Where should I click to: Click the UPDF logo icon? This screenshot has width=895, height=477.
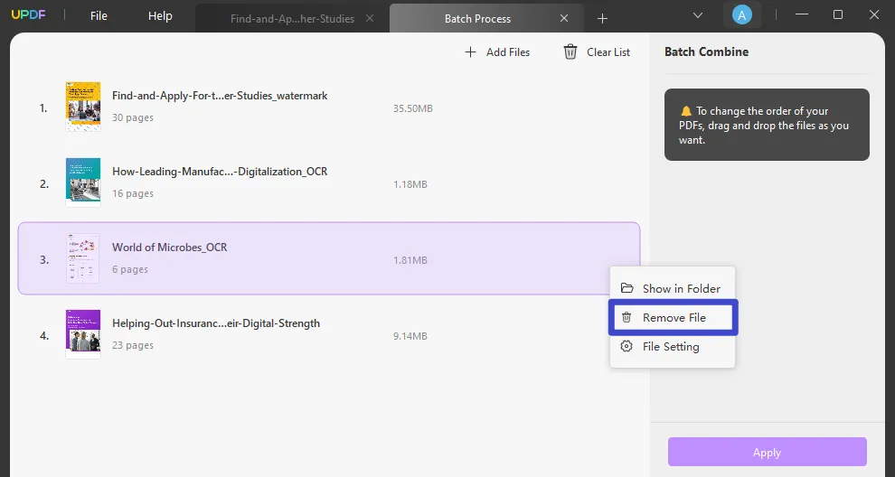coord(26,15)
